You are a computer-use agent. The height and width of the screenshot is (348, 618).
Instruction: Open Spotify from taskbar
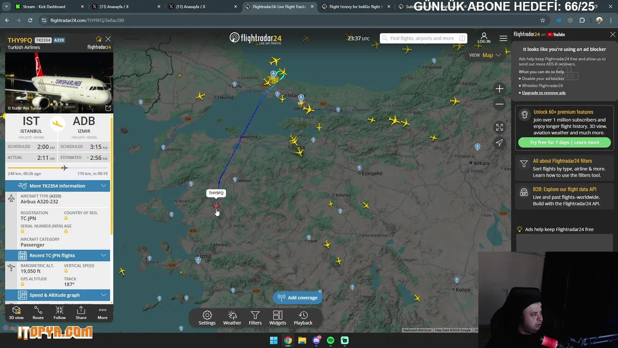(x=331, y=340)
